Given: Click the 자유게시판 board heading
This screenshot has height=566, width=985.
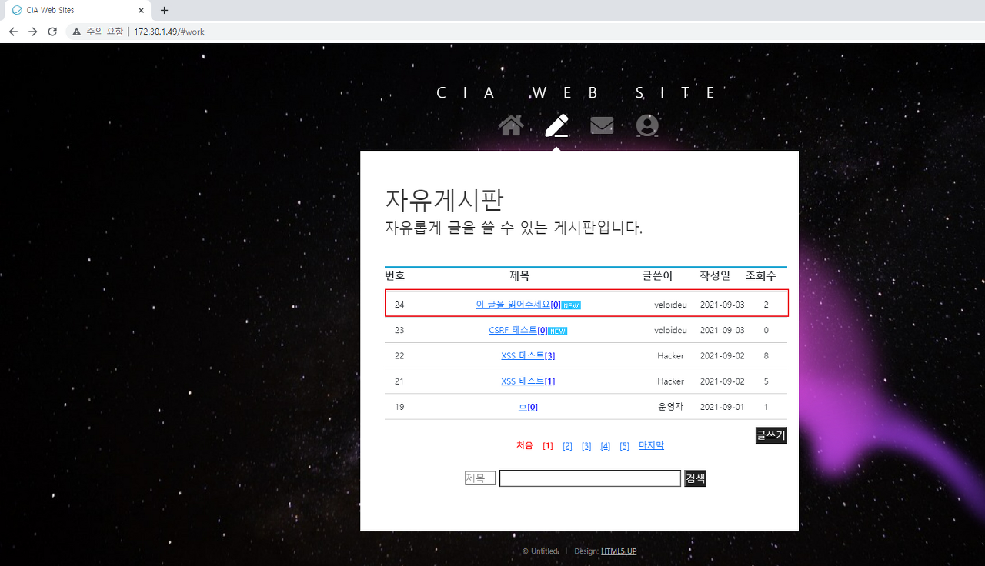Looking at the screenshot, I should 444,200.
